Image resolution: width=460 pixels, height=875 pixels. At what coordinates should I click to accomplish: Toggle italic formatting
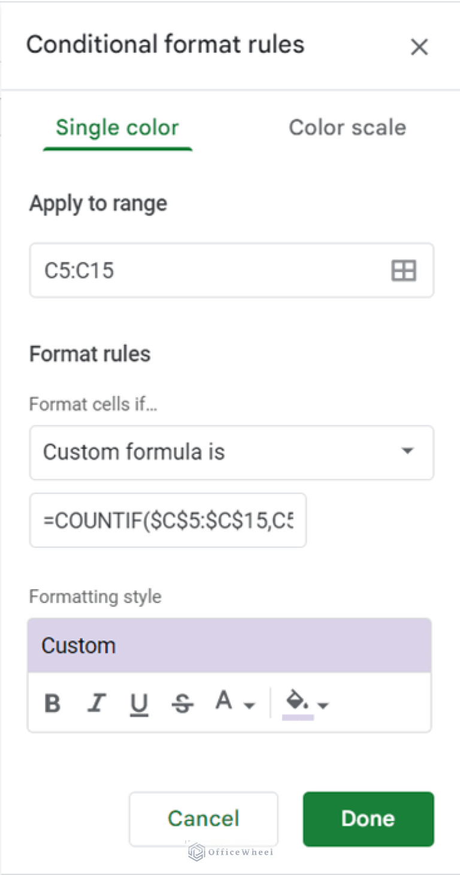pos(96,703)
